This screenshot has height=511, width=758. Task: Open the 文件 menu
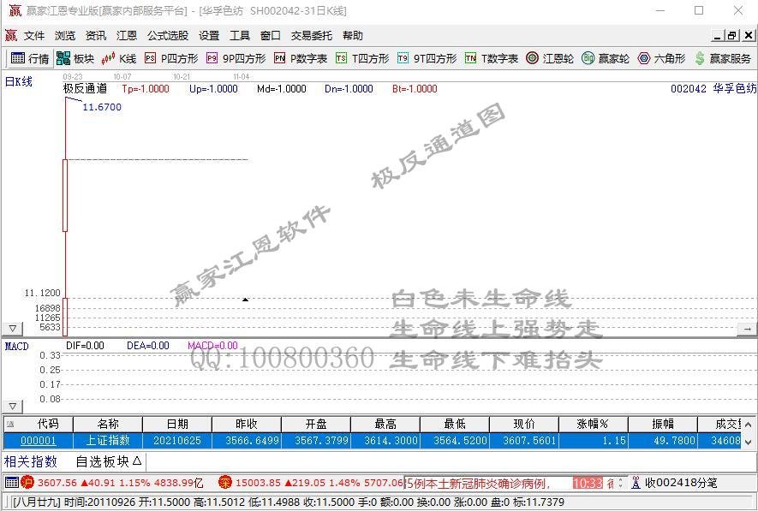(34, 35)
